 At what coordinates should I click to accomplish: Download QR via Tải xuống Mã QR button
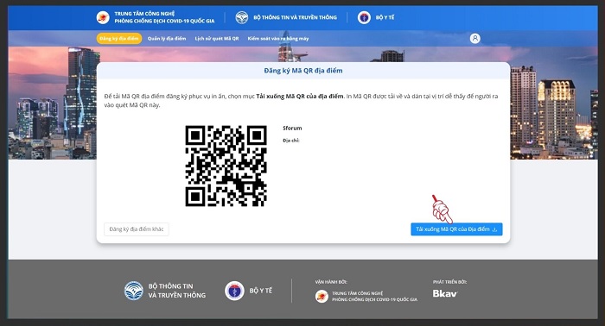[456, 229]
